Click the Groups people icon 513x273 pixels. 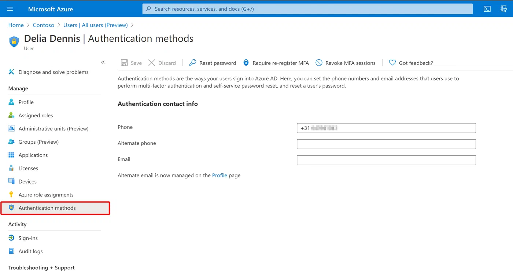[11, 142]
